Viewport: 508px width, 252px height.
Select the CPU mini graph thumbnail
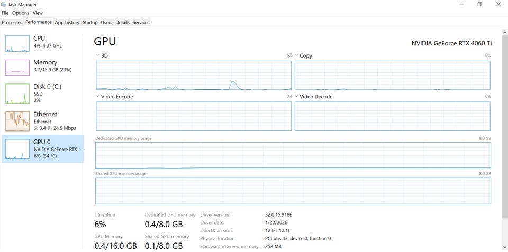[x=17, y=44]
